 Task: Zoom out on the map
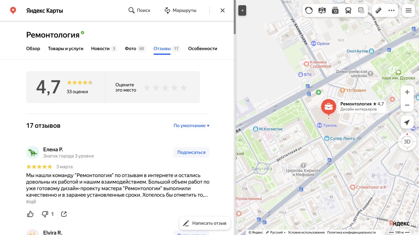coord(407,105)
